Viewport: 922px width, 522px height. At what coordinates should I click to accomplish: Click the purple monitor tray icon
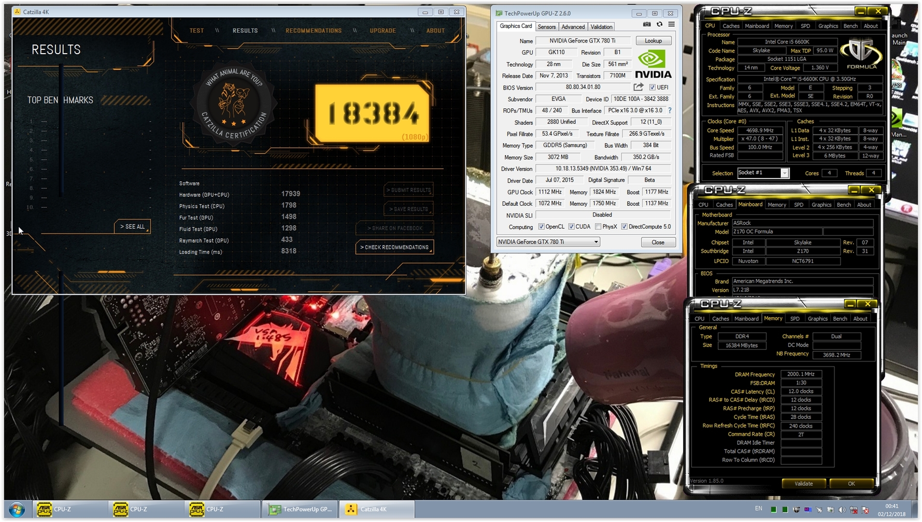(x=808, y=510)
